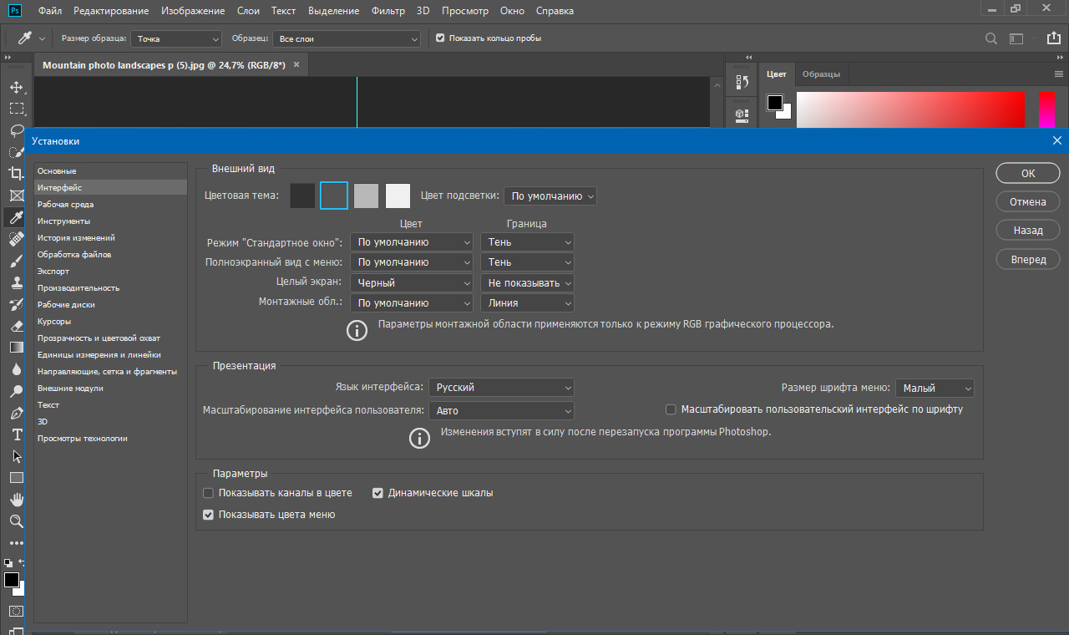
Task: Toggle Quick Mask mode icon
Action: pos(16,611)
